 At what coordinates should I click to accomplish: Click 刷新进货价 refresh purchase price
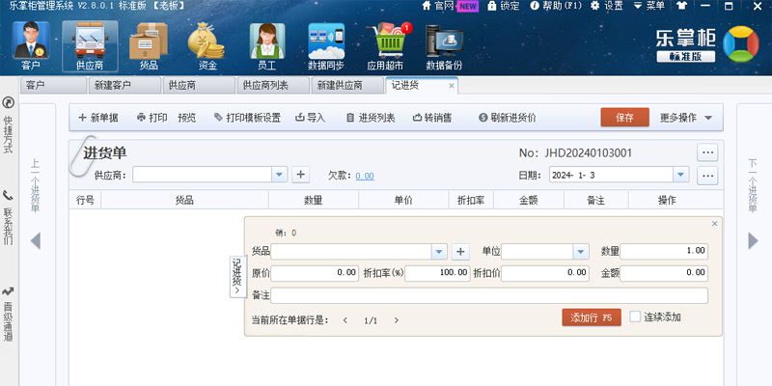pos(508,118)
